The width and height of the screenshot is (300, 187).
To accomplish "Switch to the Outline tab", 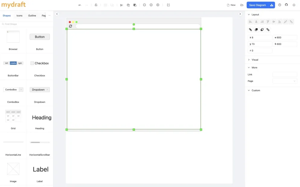I will [x=32, y=15].
